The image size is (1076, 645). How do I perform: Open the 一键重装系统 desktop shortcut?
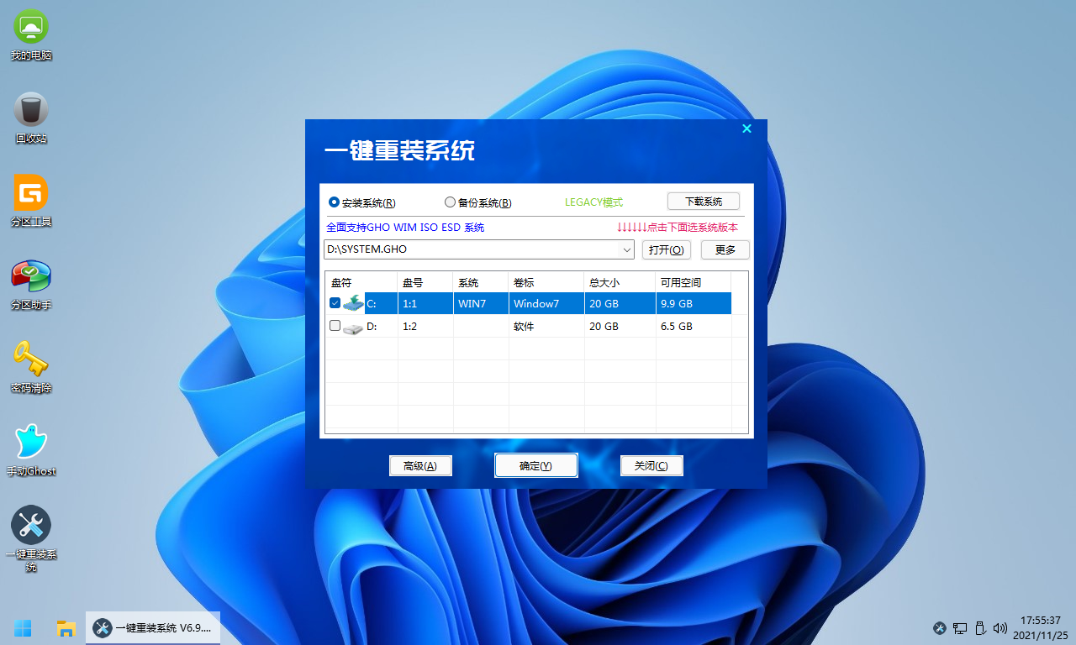(x=31, y=539)
